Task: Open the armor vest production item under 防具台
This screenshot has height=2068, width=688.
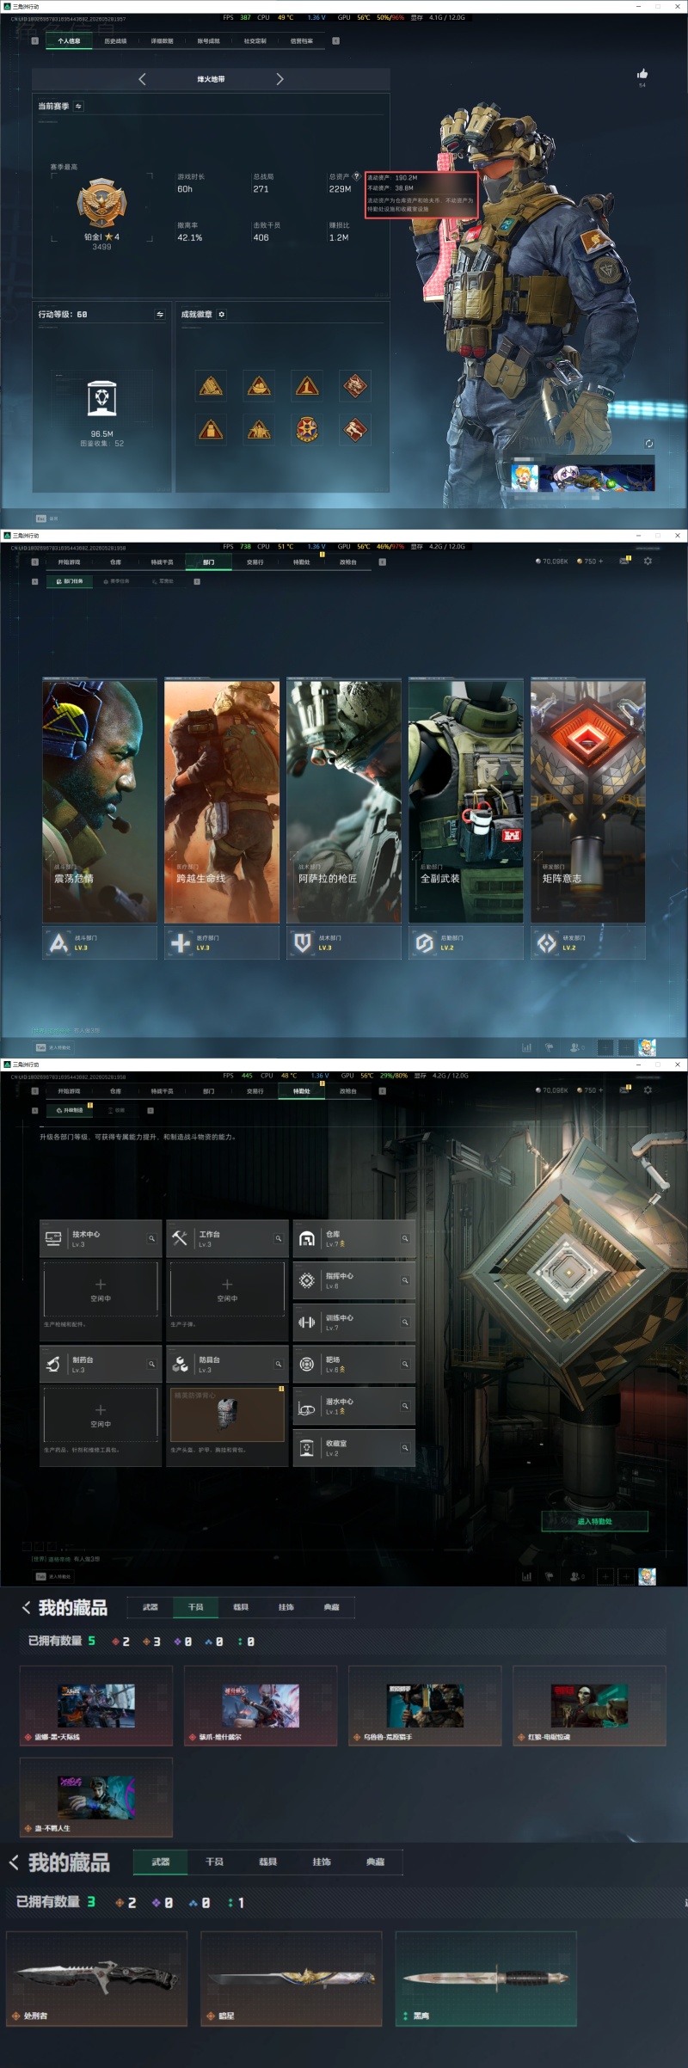Action: [x=227, y=1414]
